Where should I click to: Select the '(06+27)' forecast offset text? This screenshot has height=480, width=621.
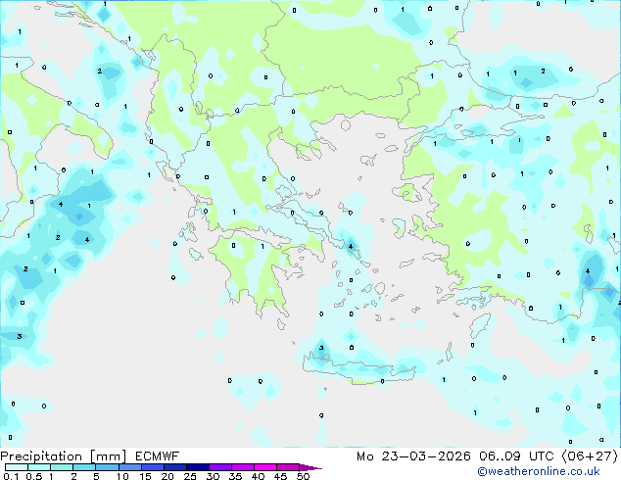pos(590,456)
